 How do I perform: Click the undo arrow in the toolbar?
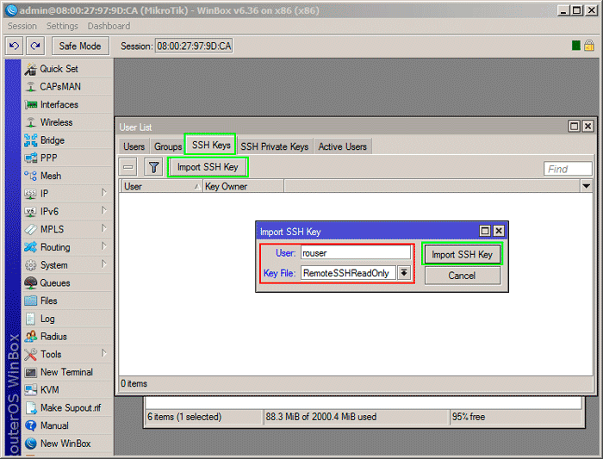15,46
